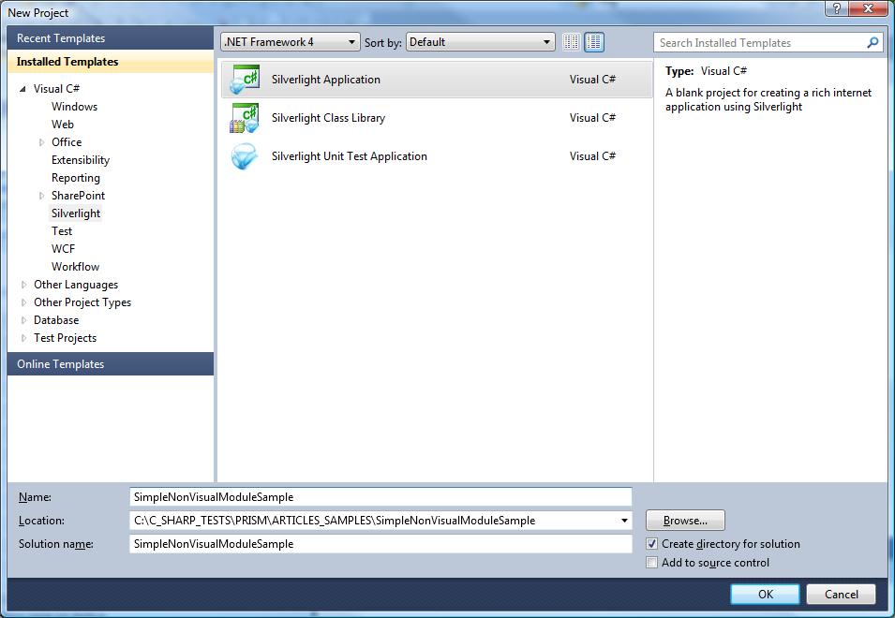895x618 pixels.
Task: Select the Windows template category
Action: pos(74,107)
